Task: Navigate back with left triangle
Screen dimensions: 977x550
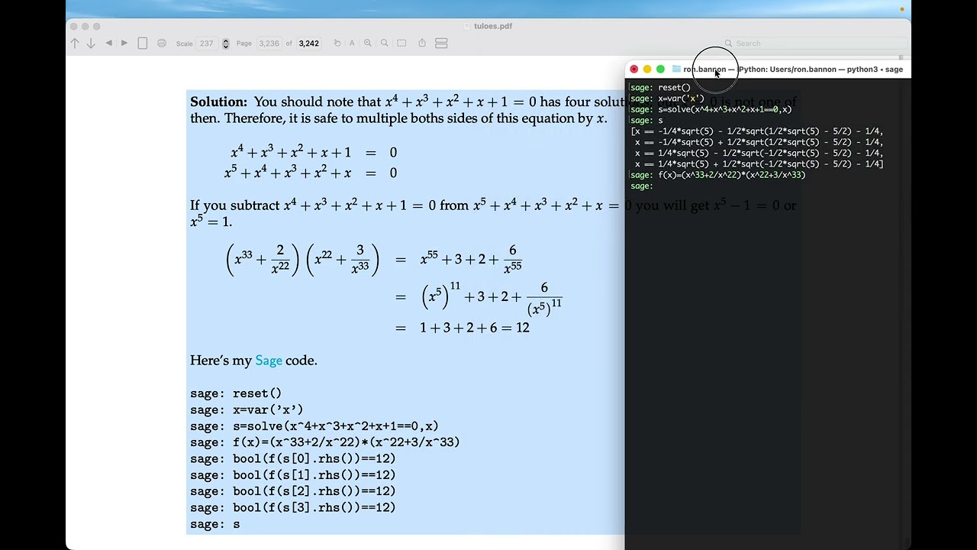Action: tap(109, 44)
